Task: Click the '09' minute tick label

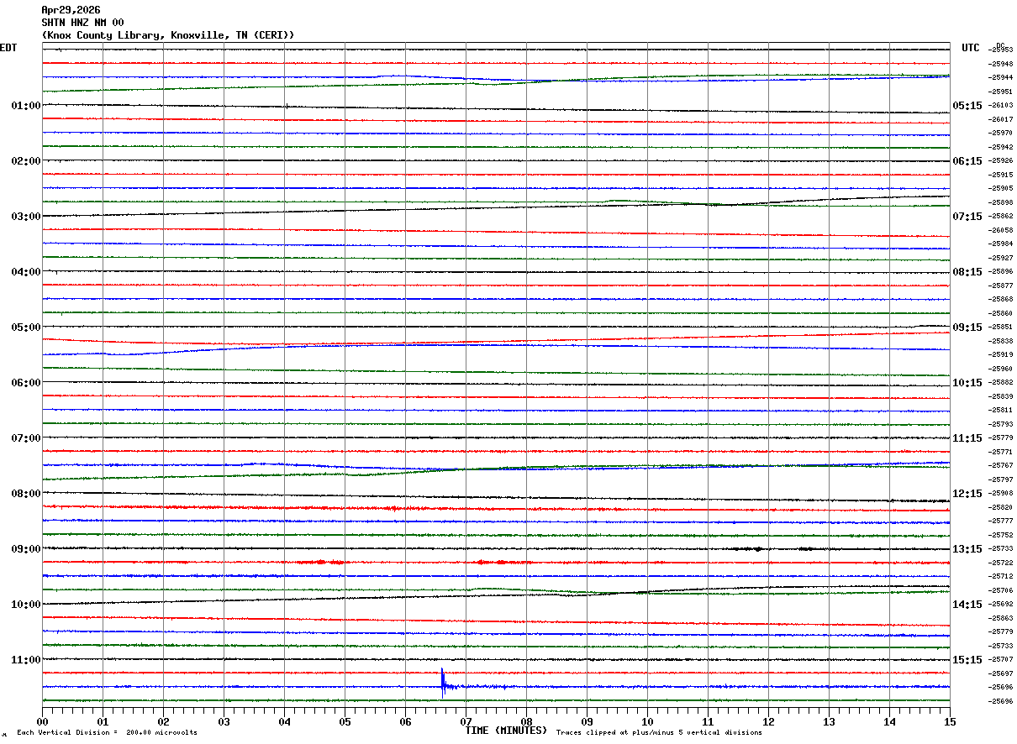Action: pyautogui.click(x=587, y=721)
